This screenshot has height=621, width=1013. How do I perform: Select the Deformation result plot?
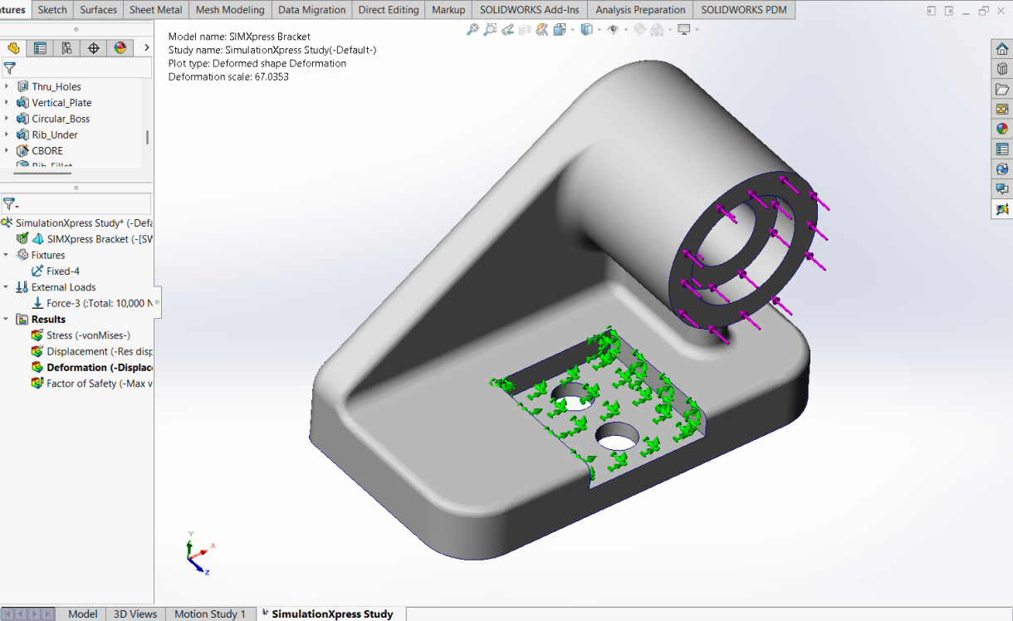tap(91, 367)
